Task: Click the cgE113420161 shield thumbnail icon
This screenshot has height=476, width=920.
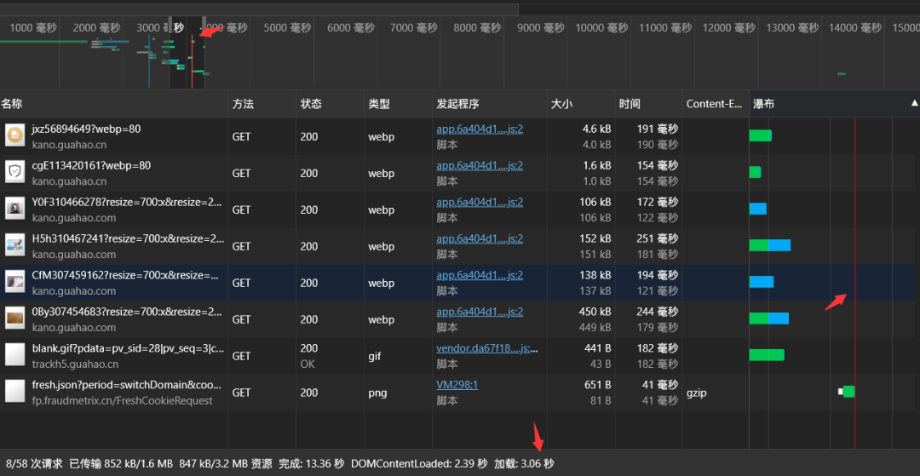Action: click(14, 172)
